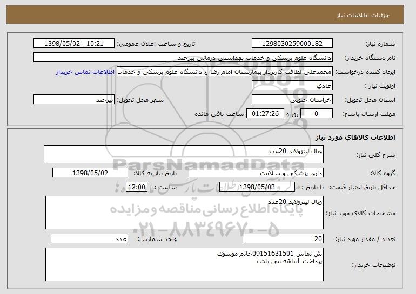
Task: Select the announcement date field 1398/05/02 - 10:21
Action: pos(74,44)
